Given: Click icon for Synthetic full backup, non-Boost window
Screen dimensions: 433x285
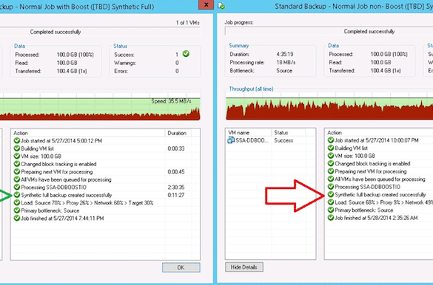Looking at the screenshot, I should [331, 194].
